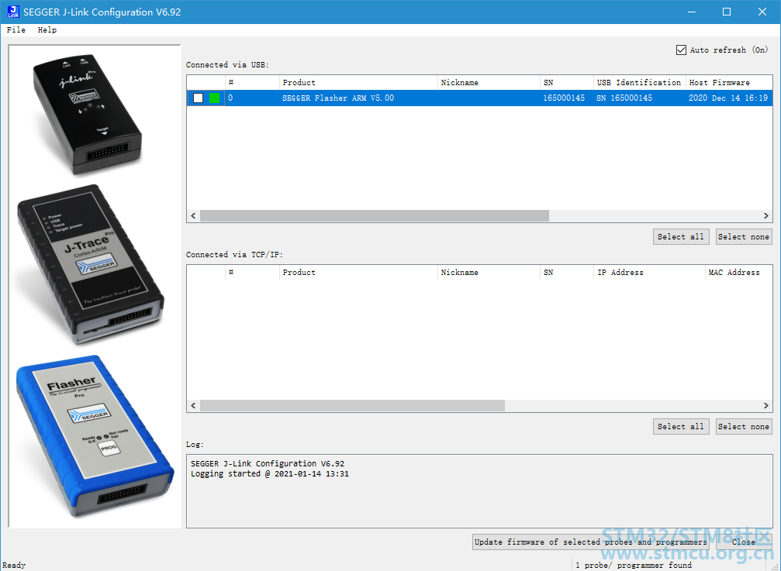Click the index 0 cell in USB list
This screenshot has height=571, width=781.
pos(230,98)
